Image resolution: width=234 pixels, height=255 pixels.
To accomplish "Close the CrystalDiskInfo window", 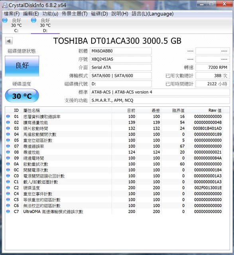I will [224, 4].
